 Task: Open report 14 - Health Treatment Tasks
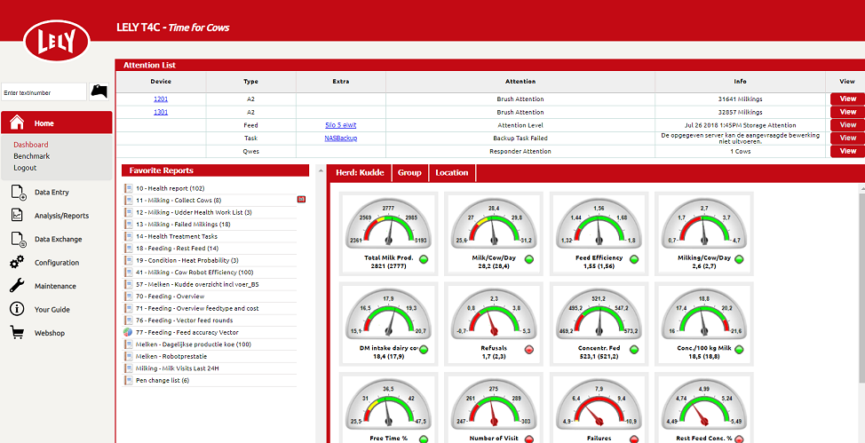click(x=177, y=236)
